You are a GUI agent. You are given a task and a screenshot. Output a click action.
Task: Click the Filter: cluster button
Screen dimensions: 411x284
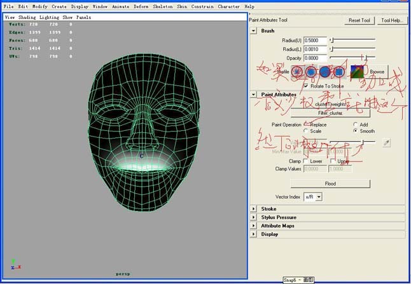pos(330,113)
